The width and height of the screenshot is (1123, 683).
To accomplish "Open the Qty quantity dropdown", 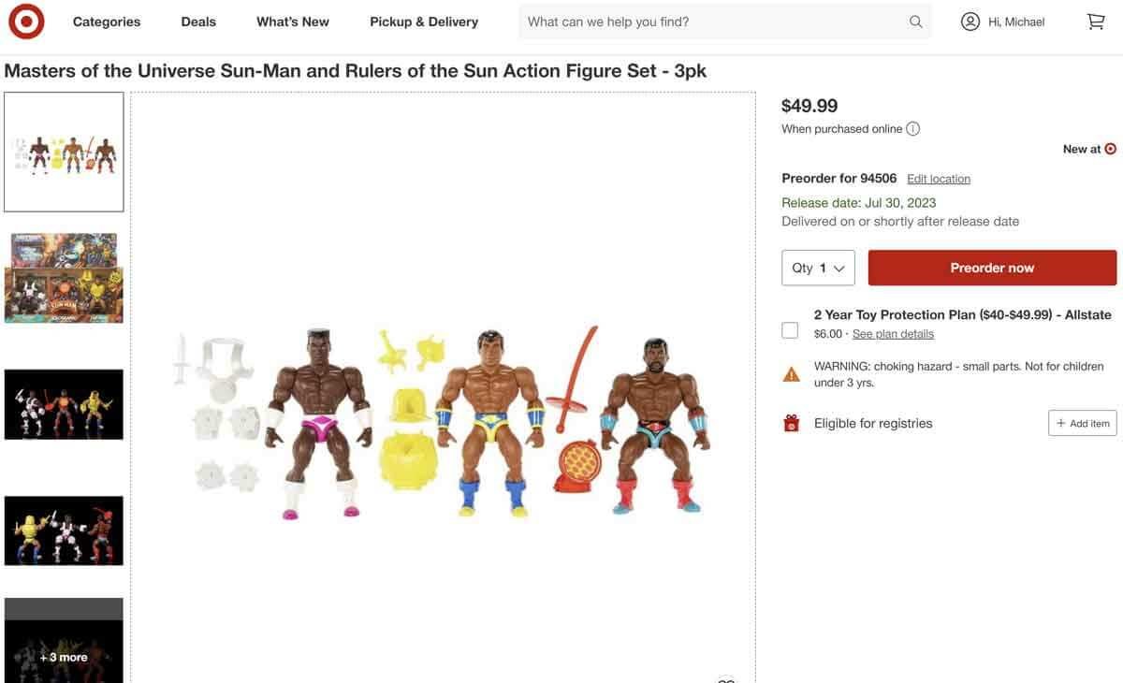I will point(819,266).
